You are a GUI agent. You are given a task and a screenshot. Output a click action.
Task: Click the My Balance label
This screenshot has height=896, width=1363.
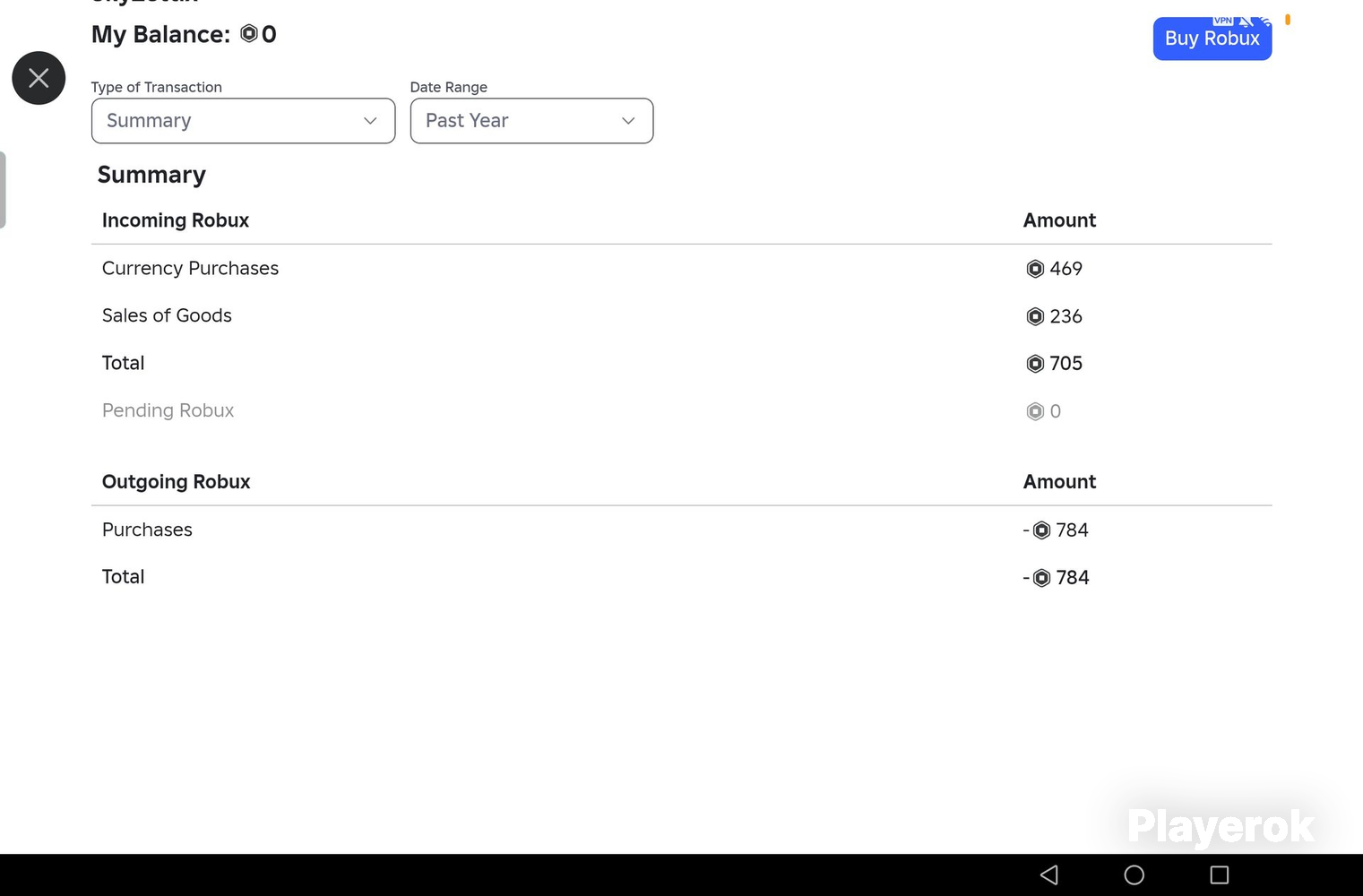(x=160, y=34)
